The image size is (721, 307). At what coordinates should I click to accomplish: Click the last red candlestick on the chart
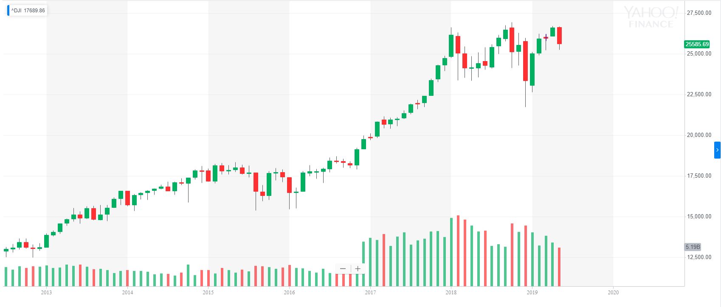pyautogui.click(x=560, y=36)
